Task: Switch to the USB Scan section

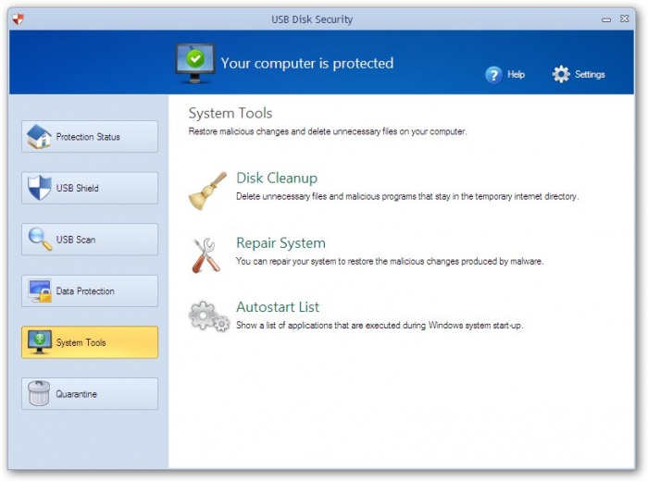Action: [x=90, y=240]
